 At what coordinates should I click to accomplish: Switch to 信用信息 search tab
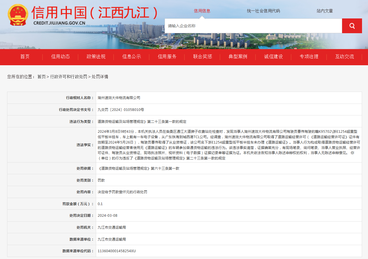[x=202, y=11]
